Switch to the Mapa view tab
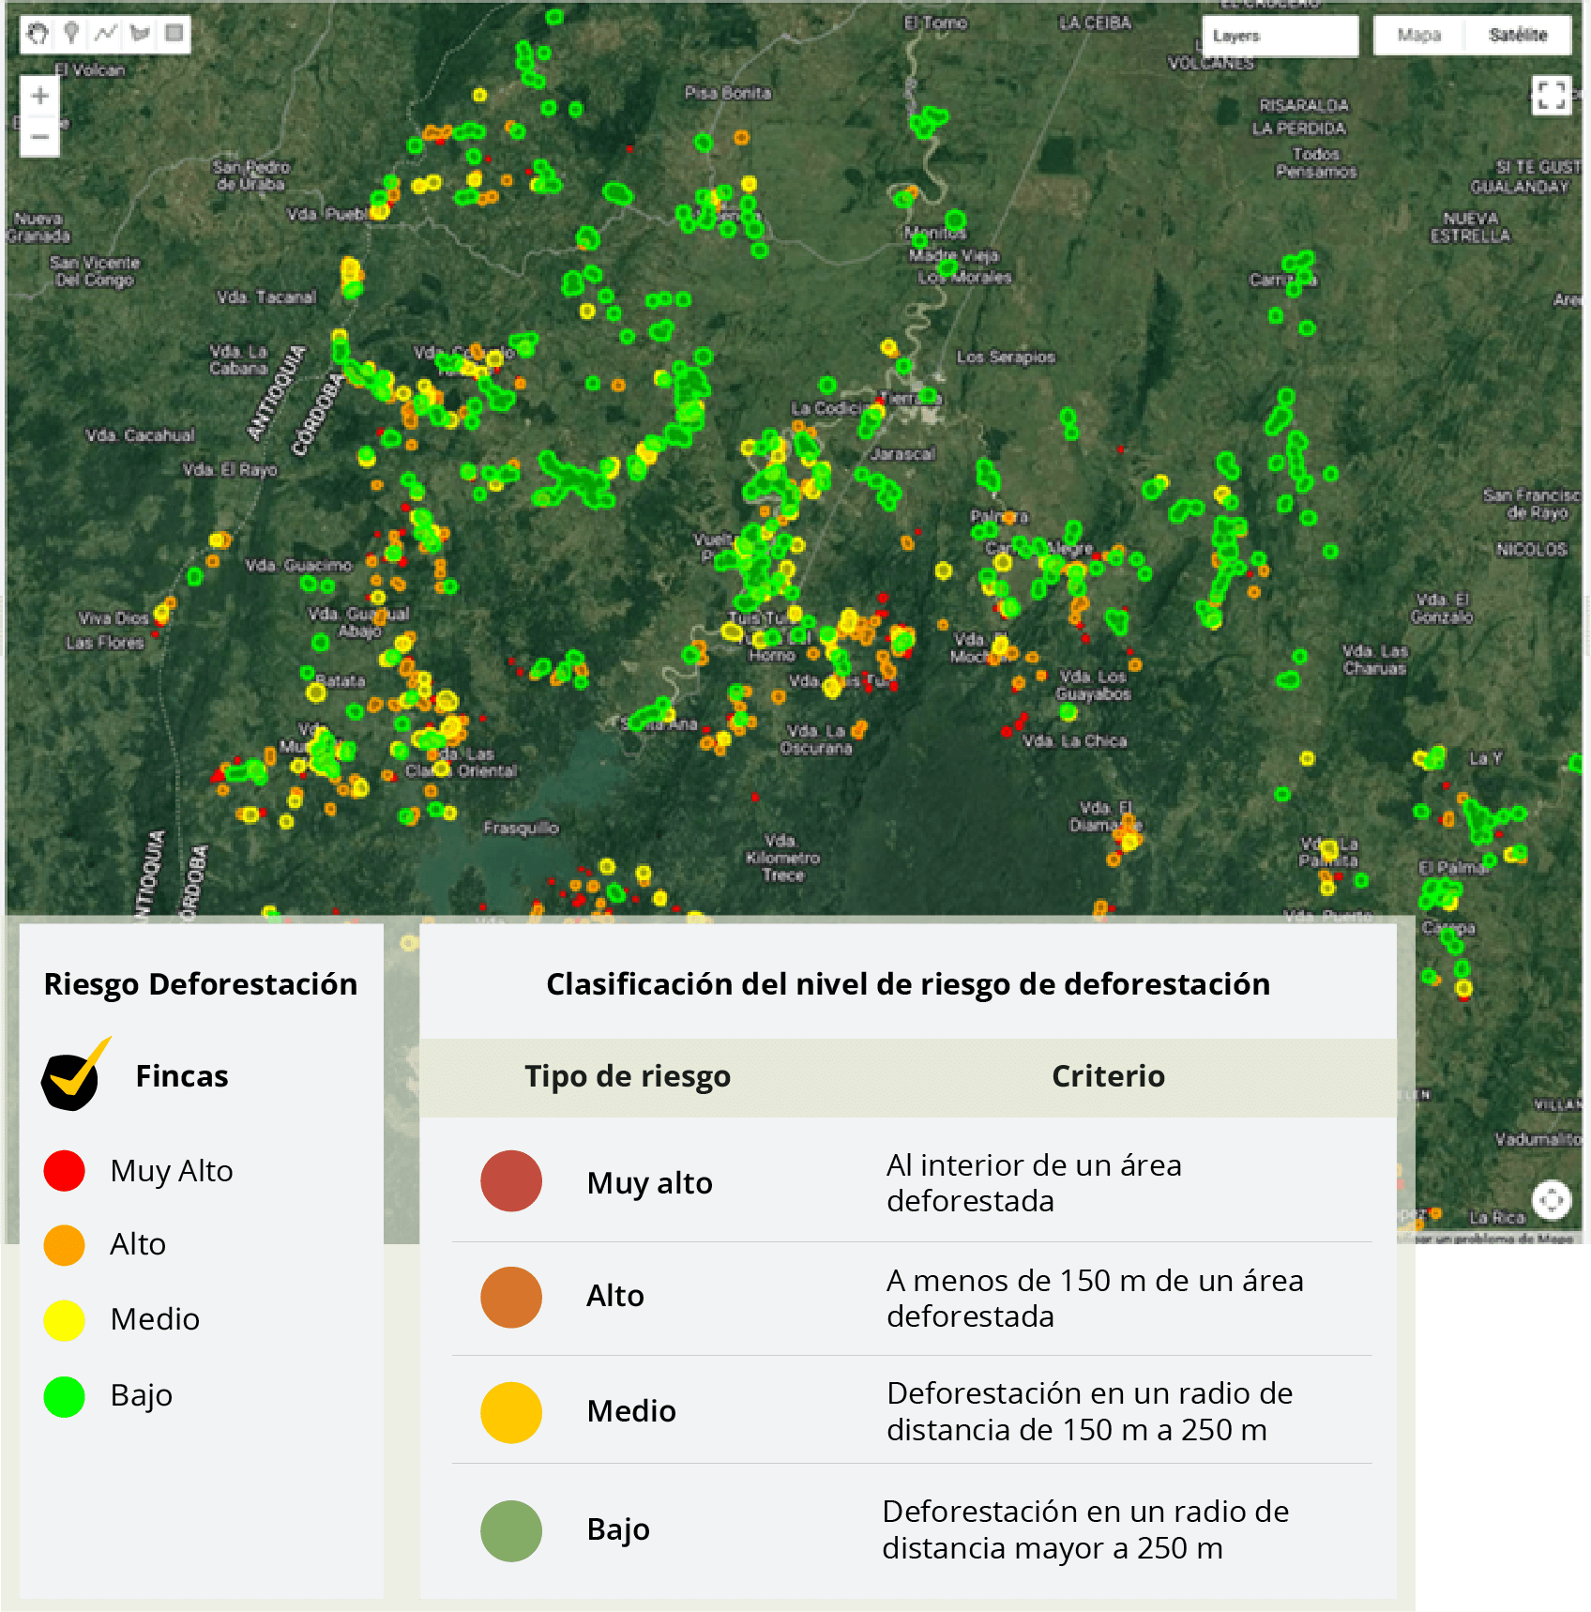1591x1612 pixels. tap(1418, 36)
